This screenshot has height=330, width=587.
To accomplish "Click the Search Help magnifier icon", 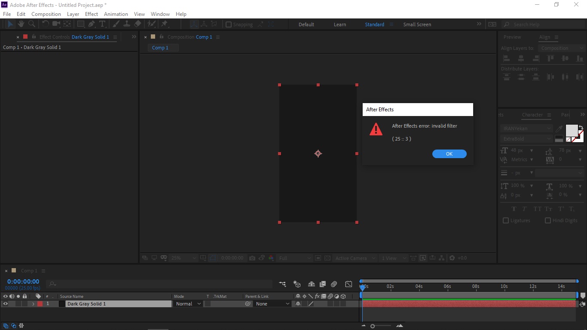I will point(507,24).
